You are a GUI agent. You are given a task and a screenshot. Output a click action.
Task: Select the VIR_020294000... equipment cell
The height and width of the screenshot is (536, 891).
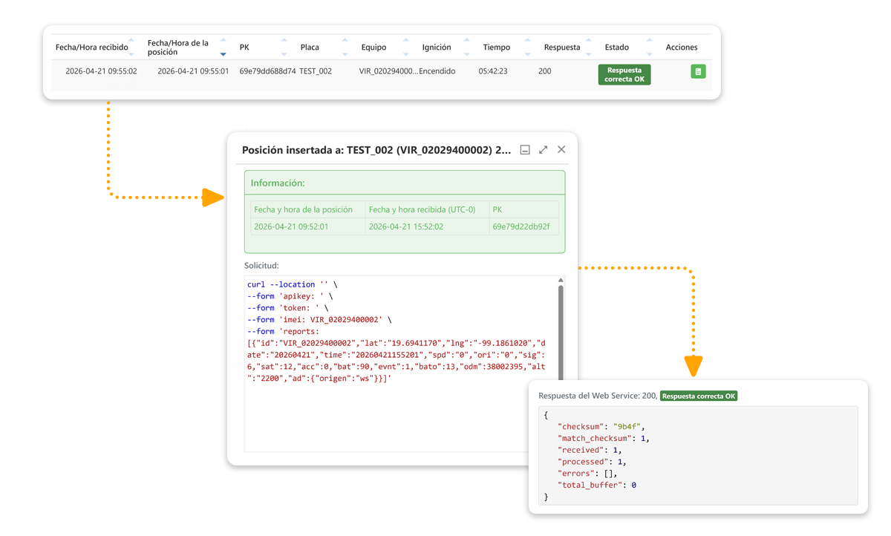(x=388, y=71)
